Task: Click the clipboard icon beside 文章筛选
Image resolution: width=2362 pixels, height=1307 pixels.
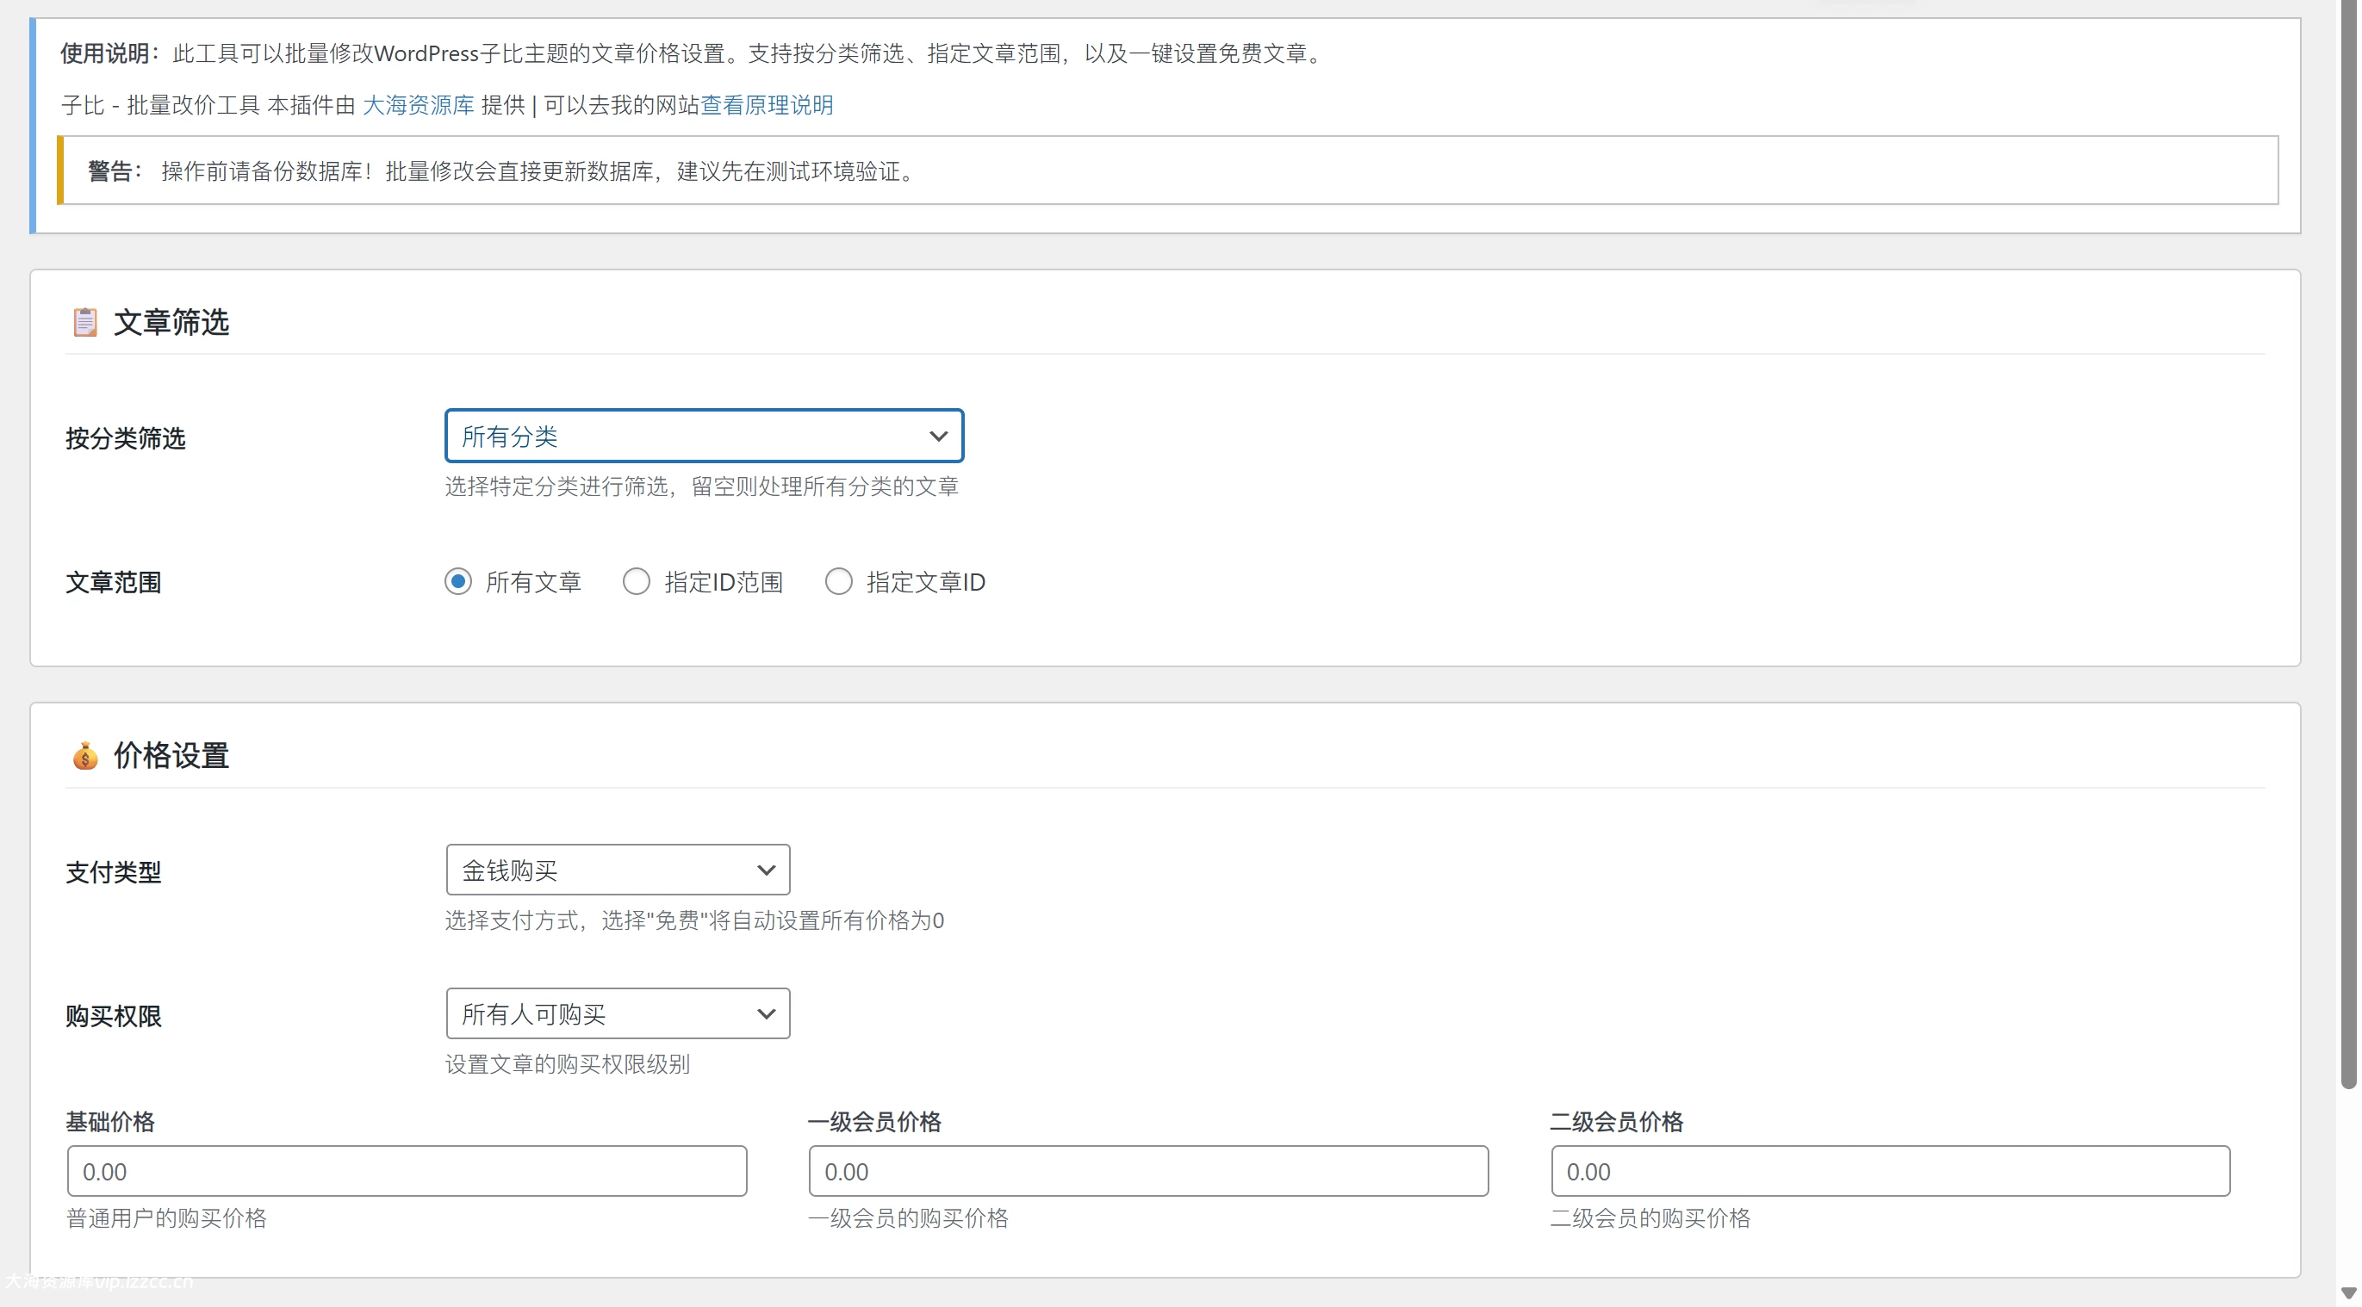Action: tap(85, 322)
